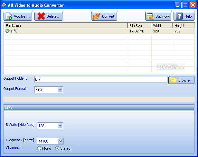The image size is (198, 157).
Task: Open Help with the question mark button
Action: tap(184, 16)
